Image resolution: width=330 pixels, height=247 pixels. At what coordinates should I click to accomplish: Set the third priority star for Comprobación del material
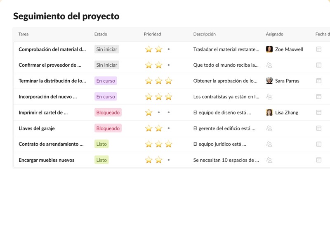(x=169, y=49)
